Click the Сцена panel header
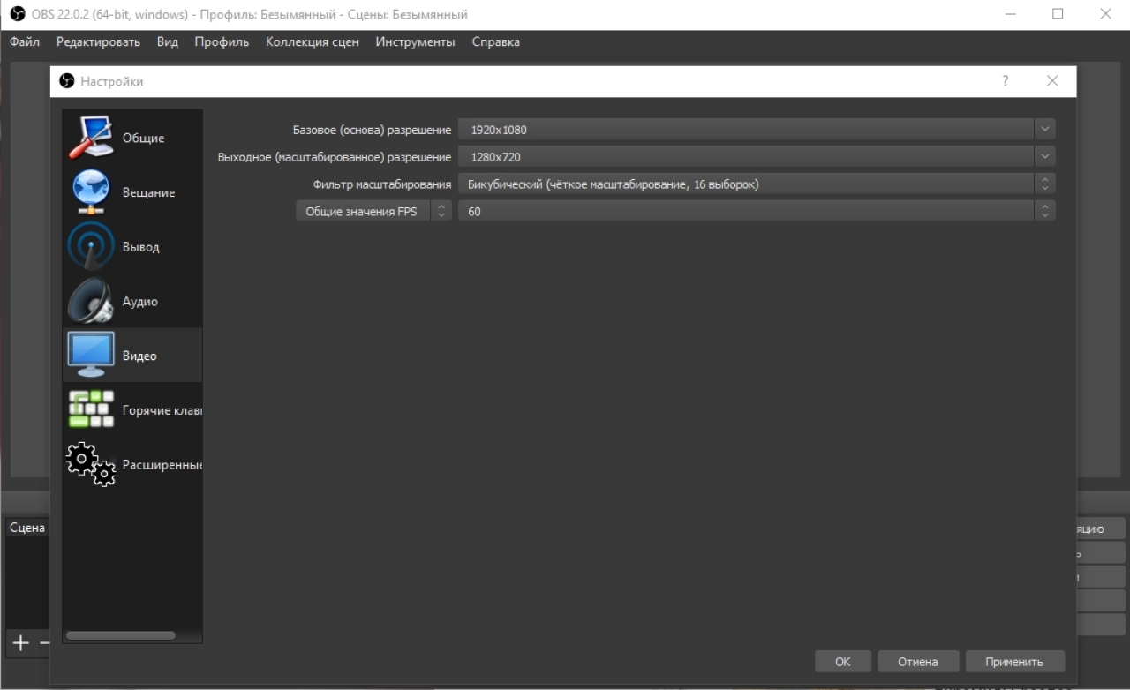 click(x=27, y=528)
